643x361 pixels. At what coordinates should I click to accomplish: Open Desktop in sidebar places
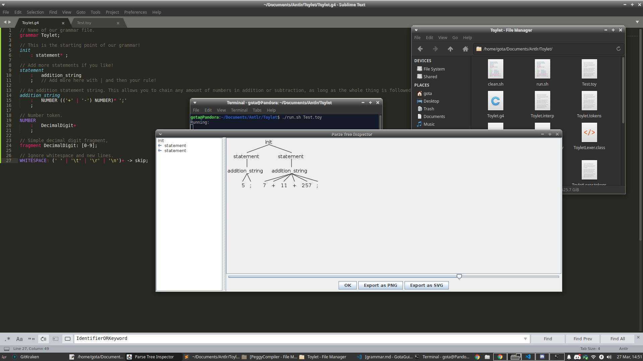(x=431, y=101)
